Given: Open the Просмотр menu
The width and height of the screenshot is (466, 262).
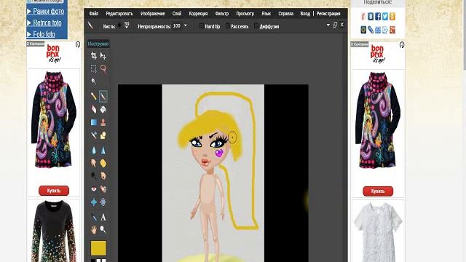Looking at the screenshot, I should tap(245, 14).
